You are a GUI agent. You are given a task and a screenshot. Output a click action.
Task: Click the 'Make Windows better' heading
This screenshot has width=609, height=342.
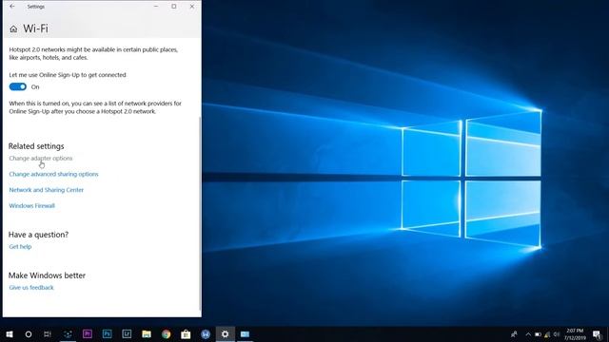point(47,275)
